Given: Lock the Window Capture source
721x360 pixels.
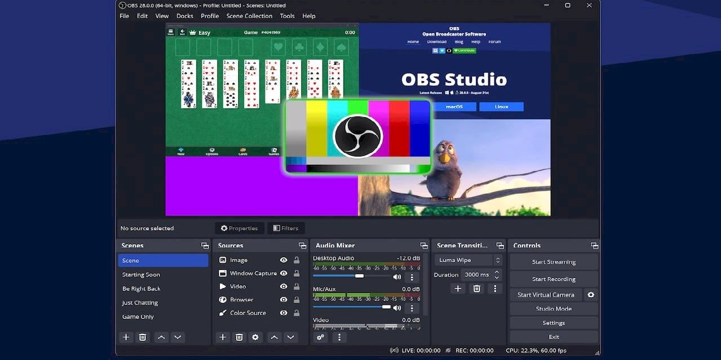Looking at the screenshot, I should (x=296, y=273).
